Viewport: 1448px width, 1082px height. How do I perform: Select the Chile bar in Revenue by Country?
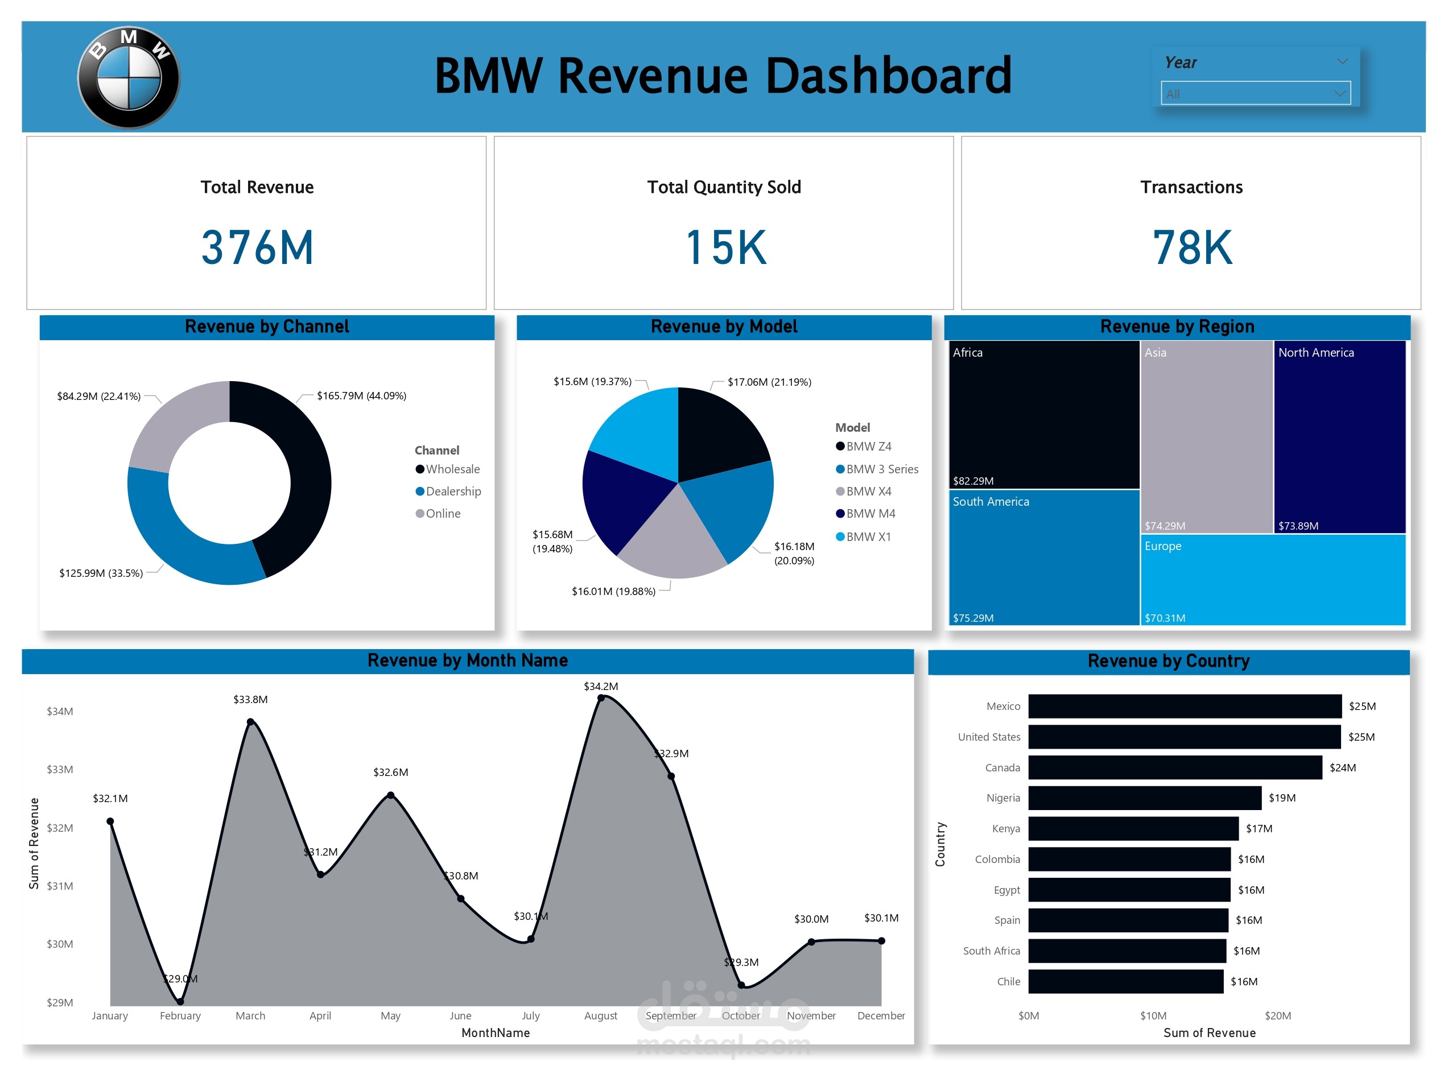coord(1126,982)
